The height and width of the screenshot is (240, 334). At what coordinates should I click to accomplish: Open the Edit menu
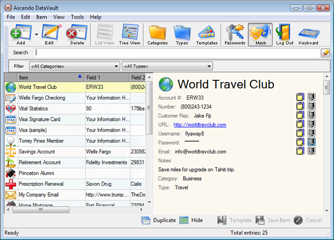(x=26, y=17)
